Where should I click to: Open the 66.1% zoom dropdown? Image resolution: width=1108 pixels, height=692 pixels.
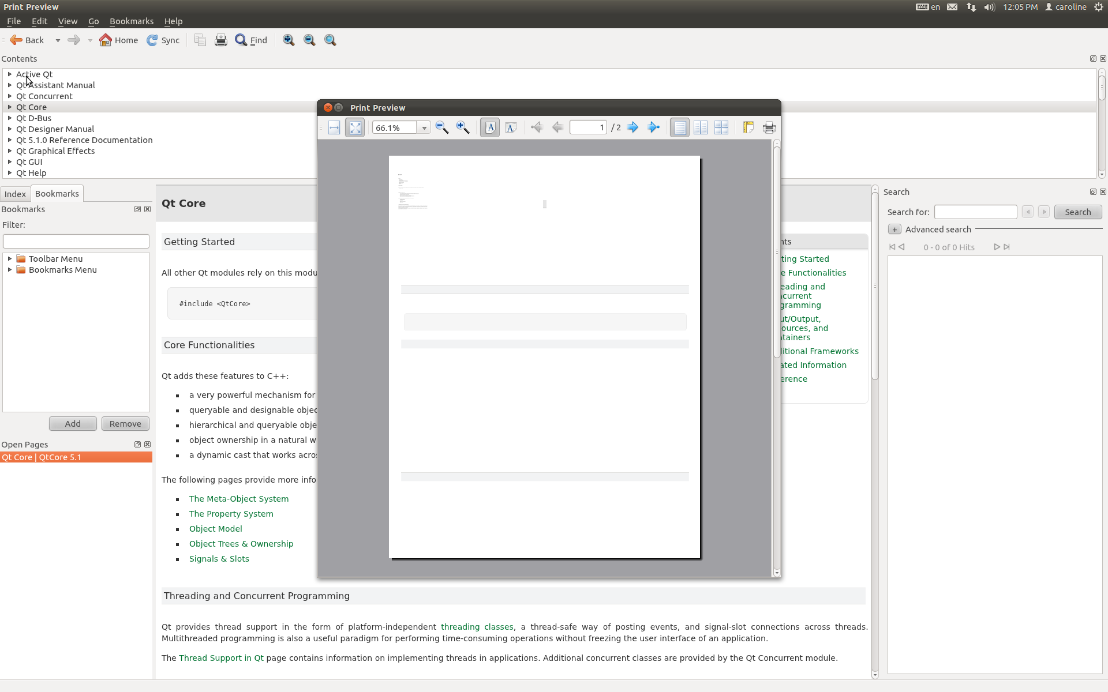[424, 127]
